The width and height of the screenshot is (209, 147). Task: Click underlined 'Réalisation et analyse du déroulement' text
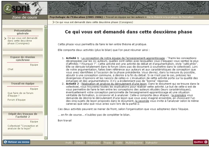tap(114, 84)
